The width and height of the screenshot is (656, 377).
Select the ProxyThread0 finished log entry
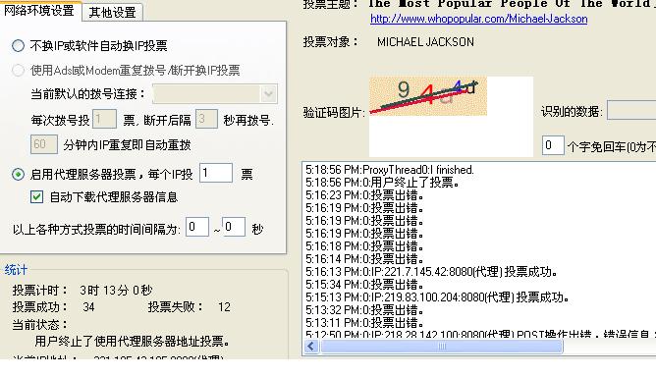390,170
